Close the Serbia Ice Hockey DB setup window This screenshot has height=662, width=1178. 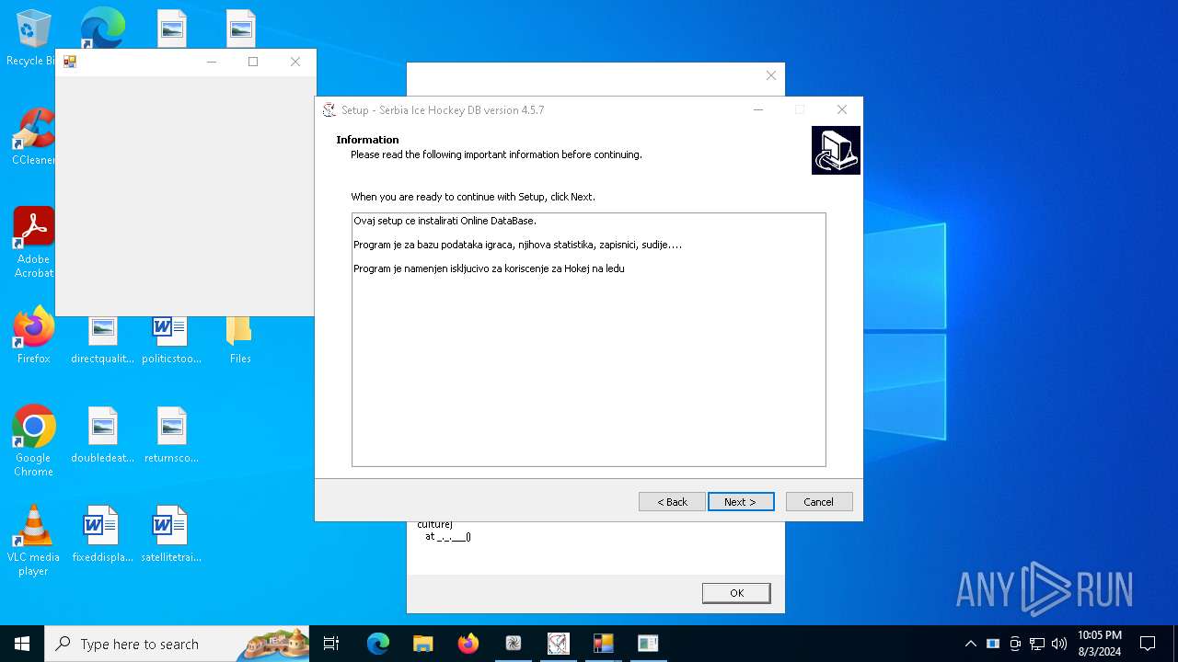coord(841,109)
